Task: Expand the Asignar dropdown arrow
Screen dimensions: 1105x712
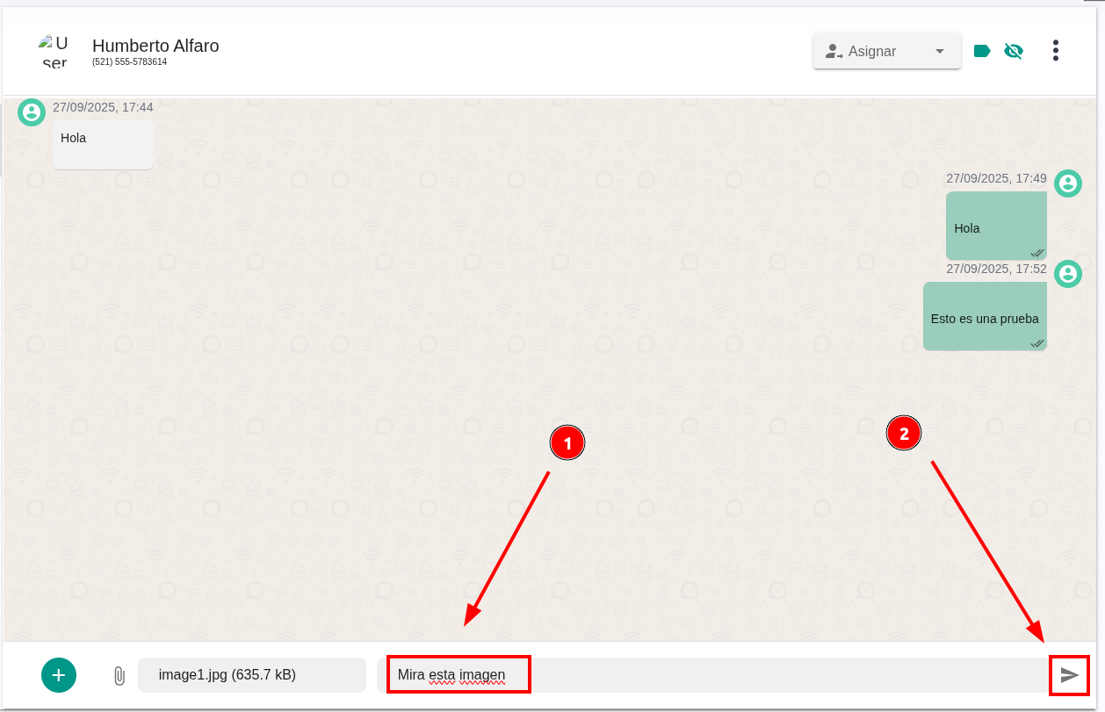Action: [x=940, y=52]
